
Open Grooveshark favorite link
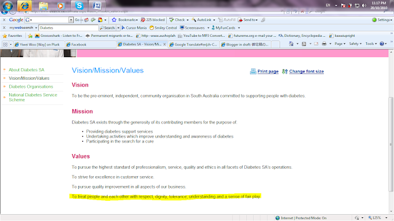[58, 36]
